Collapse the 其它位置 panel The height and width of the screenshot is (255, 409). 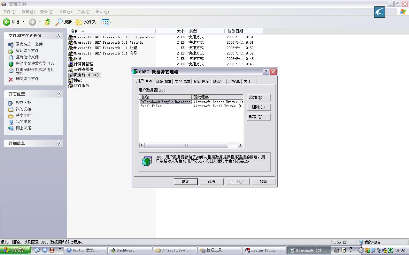(58, 94)
